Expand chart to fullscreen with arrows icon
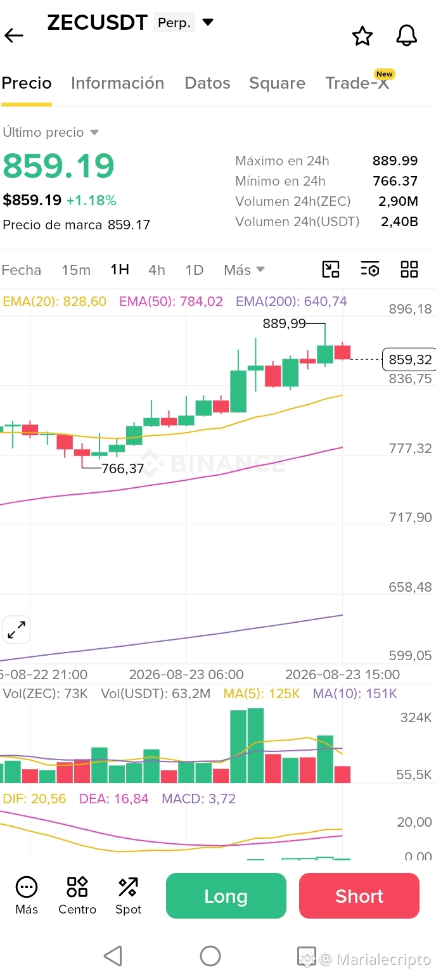 (16, 630)
